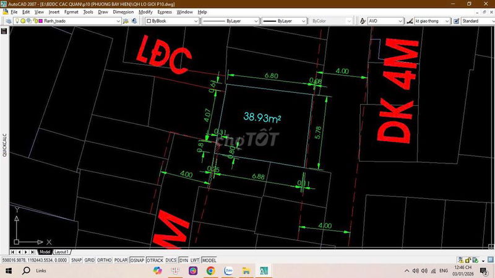This screenshot has height=278, width=495.
Task: Click the QUICKCALC side palette bar
Action: 4,145
